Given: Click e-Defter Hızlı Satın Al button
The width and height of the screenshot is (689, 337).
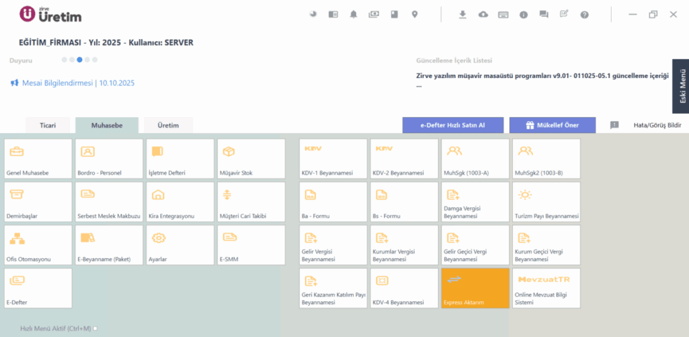Looking at the screenshot, I should 453,125.
